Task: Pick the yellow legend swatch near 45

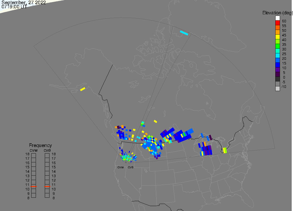Action: tap(277, 37)
